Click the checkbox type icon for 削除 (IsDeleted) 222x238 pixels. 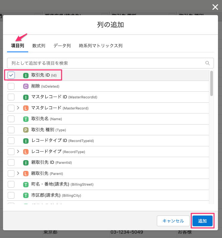coord(26,86)
